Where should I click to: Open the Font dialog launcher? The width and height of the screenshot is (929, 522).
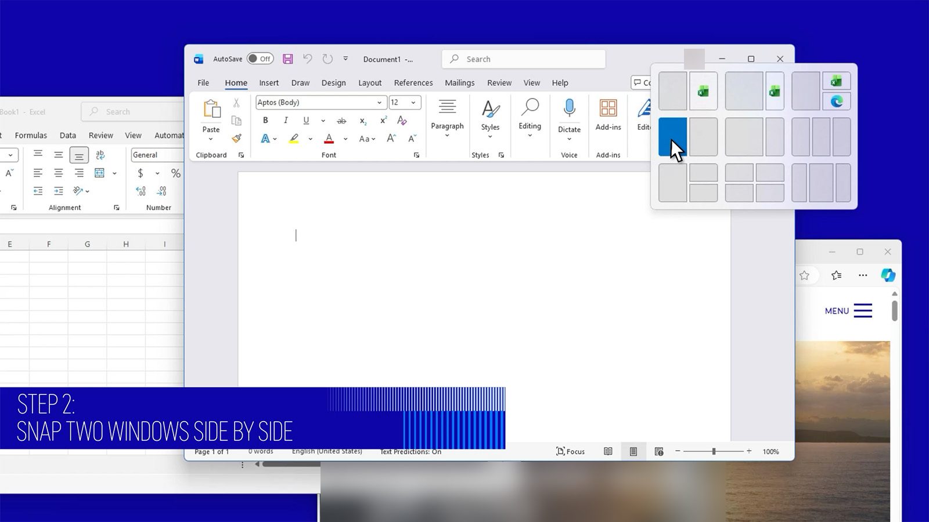[x=416, y=155]
